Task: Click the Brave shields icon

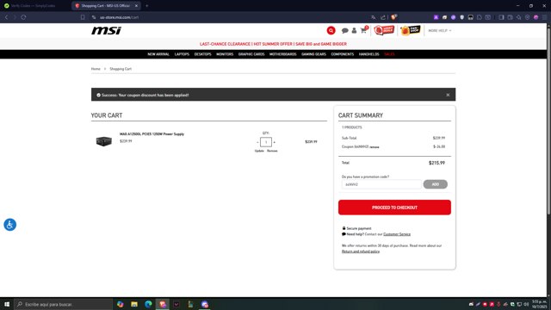Action: pyautogui.click(x=394, y=17)
